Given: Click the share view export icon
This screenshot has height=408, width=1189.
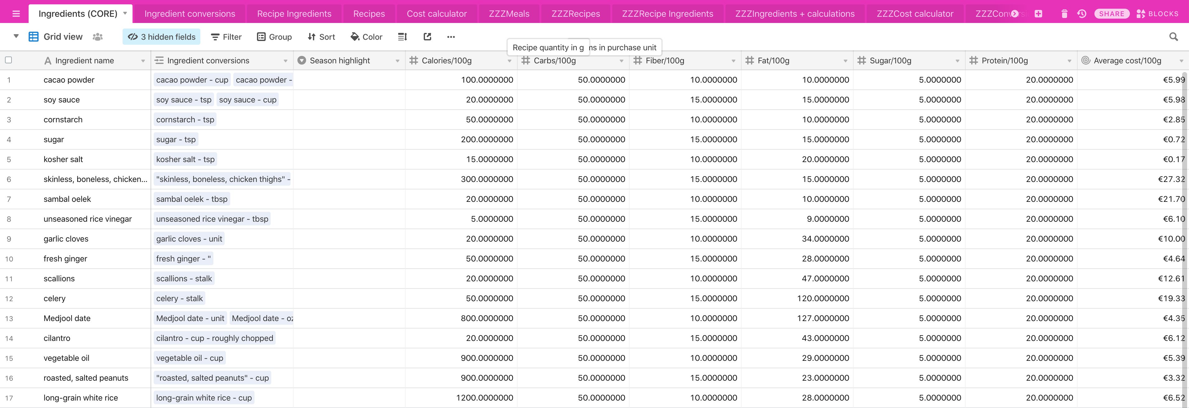Looking at the screenshot, I should click(427, 37).
